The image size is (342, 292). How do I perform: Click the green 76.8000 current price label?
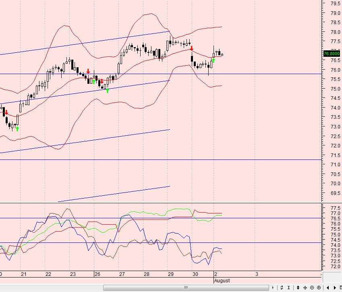pos(332,54)
